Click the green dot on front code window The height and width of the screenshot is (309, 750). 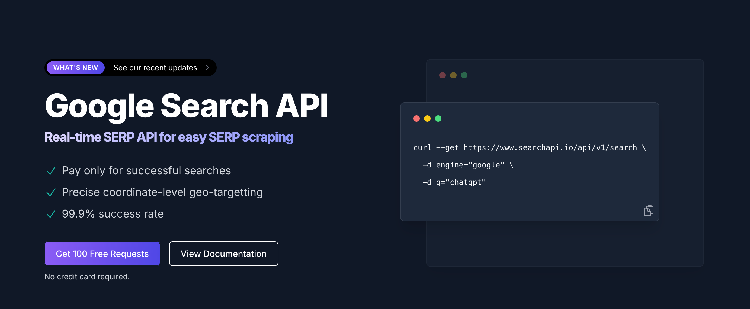tap(438, 119)
